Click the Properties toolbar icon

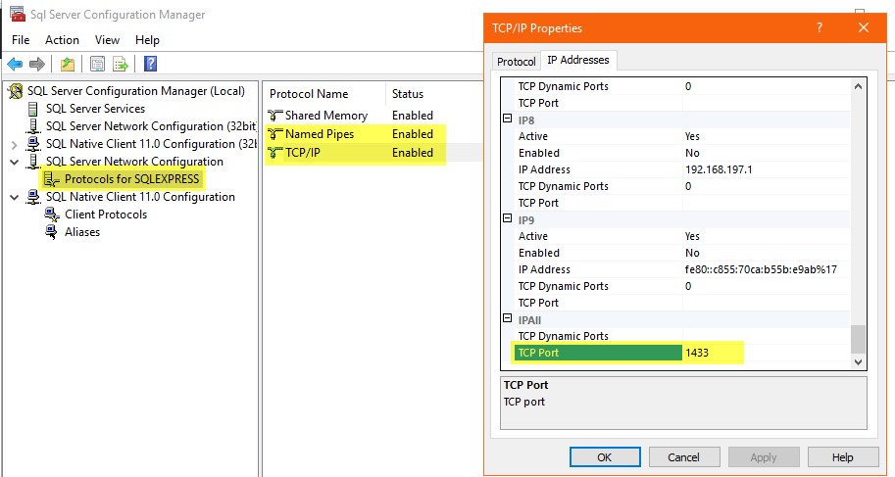(98, 64)
